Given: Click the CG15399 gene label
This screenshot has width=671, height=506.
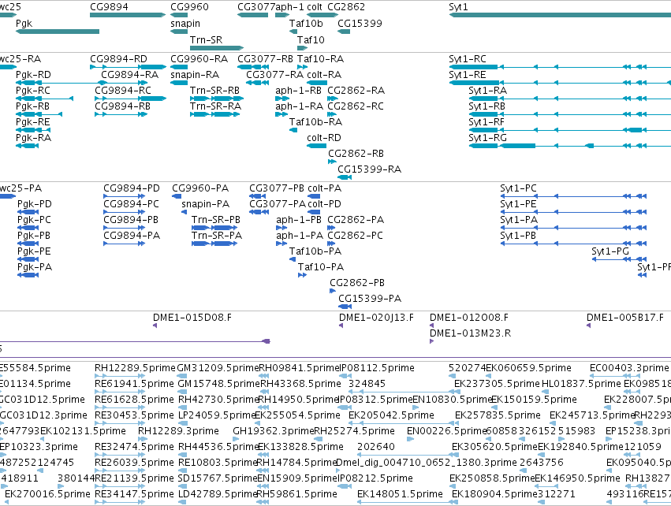Looking at the screenshot, I should click(360, 24).
